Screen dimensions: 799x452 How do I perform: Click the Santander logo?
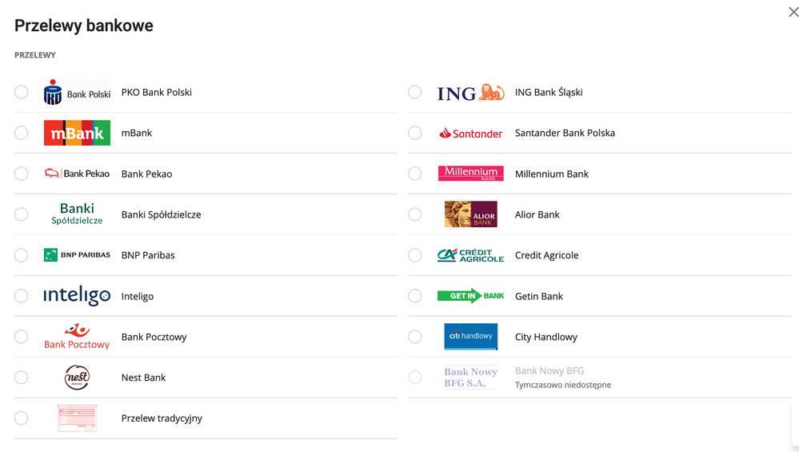(x=470, y=134)
